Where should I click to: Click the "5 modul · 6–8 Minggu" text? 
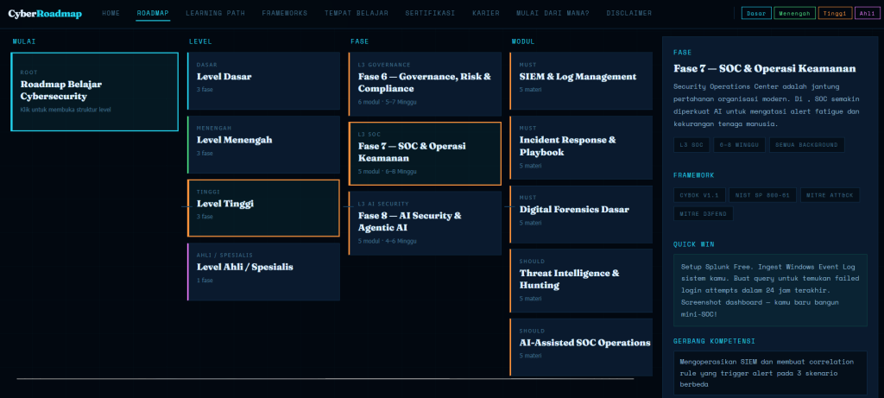(x=388, y=172)
